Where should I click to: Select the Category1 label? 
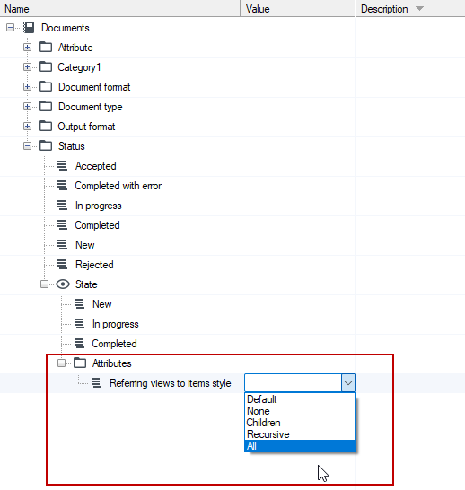tap(79, 67)
